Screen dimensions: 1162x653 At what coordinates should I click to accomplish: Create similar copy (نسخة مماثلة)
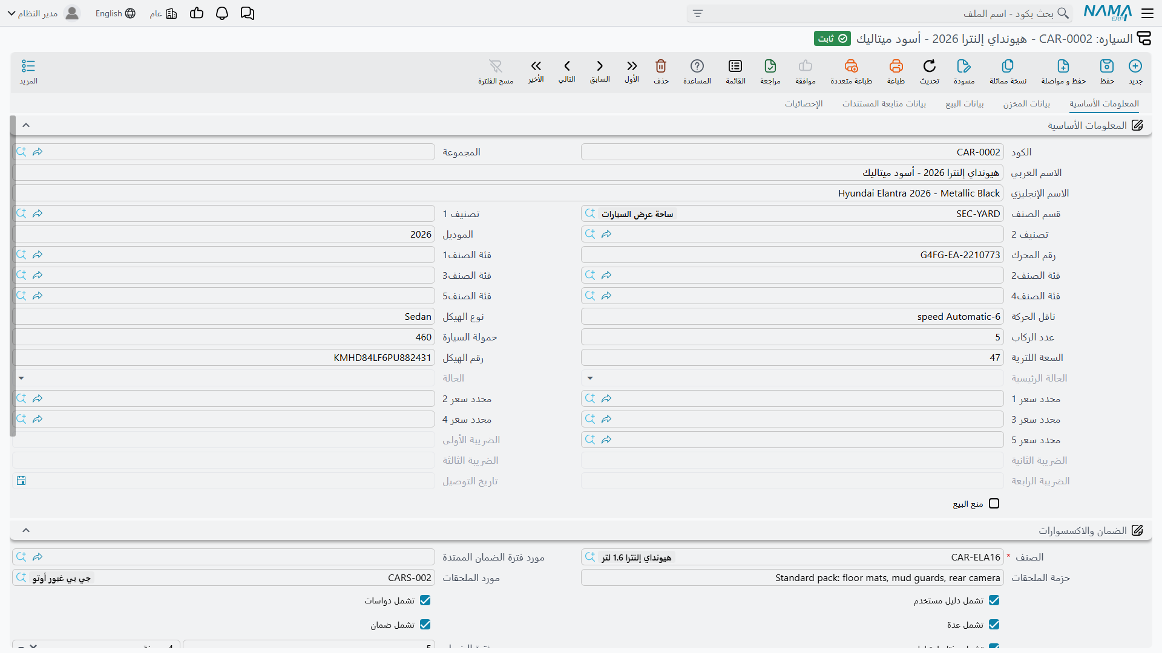(1008, 71)
